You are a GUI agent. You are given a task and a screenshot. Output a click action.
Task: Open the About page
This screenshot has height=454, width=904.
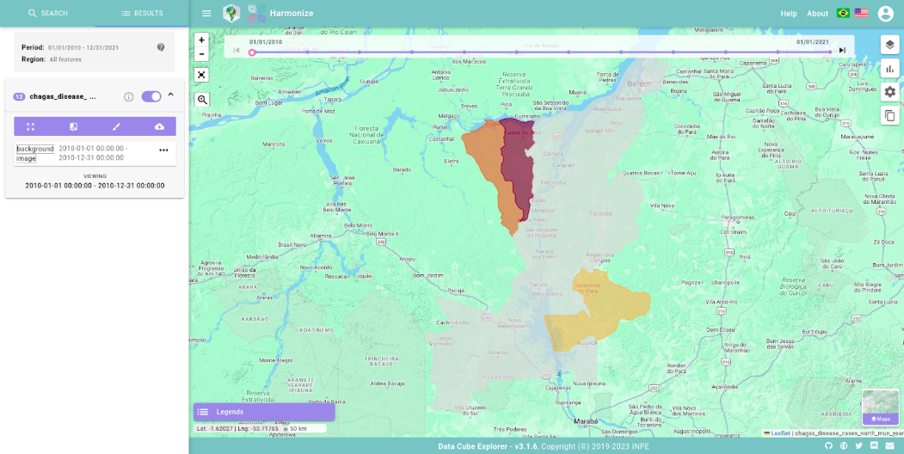817,14
